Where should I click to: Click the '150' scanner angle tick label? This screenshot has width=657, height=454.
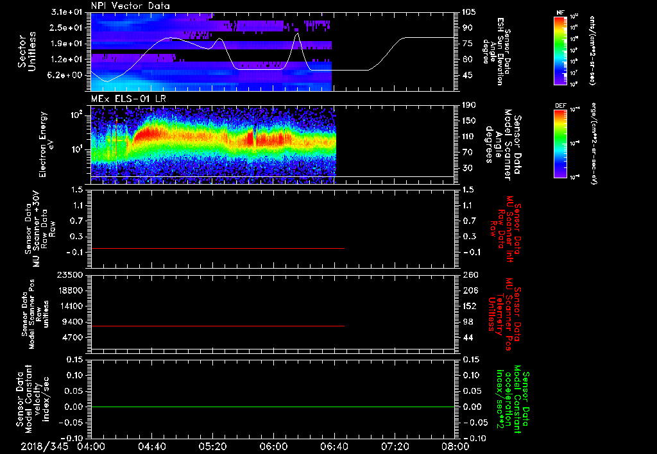pyautogui.click(x=469, y=121)
